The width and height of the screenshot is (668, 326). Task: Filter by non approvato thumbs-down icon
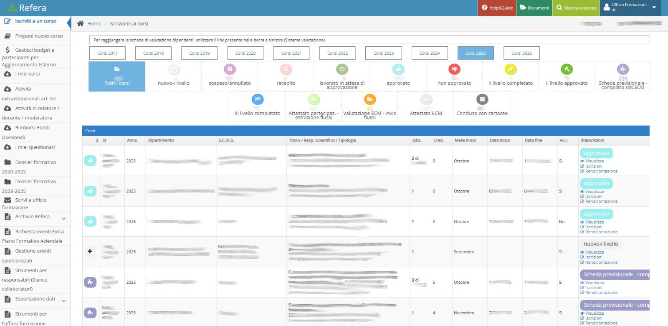[x=454, y=69]
